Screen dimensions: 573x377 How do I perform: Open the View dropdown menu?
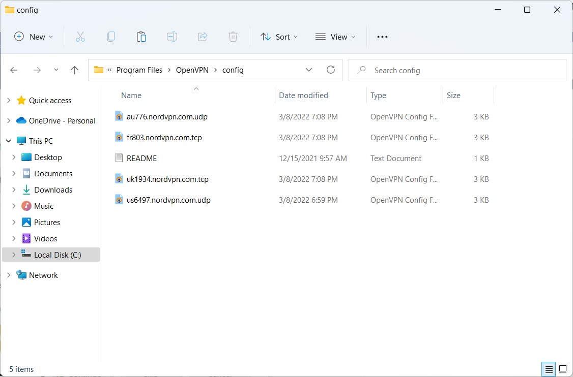[335, 37]
